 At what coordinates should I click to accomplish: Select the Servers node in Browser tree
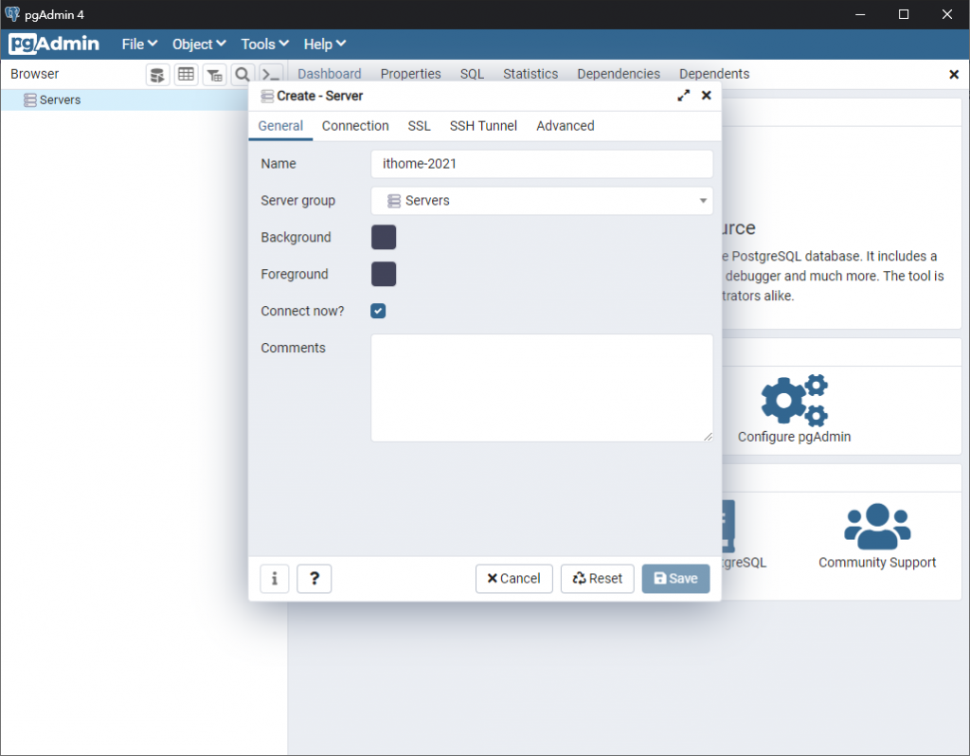click(60, 100)
